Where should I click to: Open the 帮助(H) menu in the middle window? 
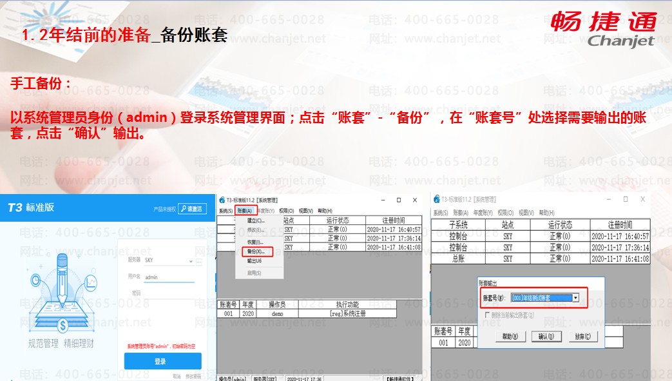click(x=325, y=211)
